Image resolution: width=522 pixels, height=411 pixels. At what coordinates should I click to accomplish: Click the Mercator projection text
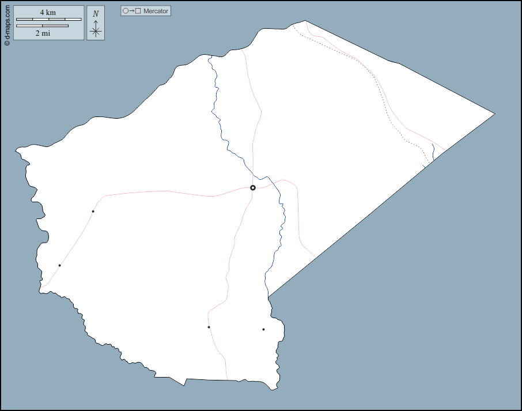(x=156, y=11)
